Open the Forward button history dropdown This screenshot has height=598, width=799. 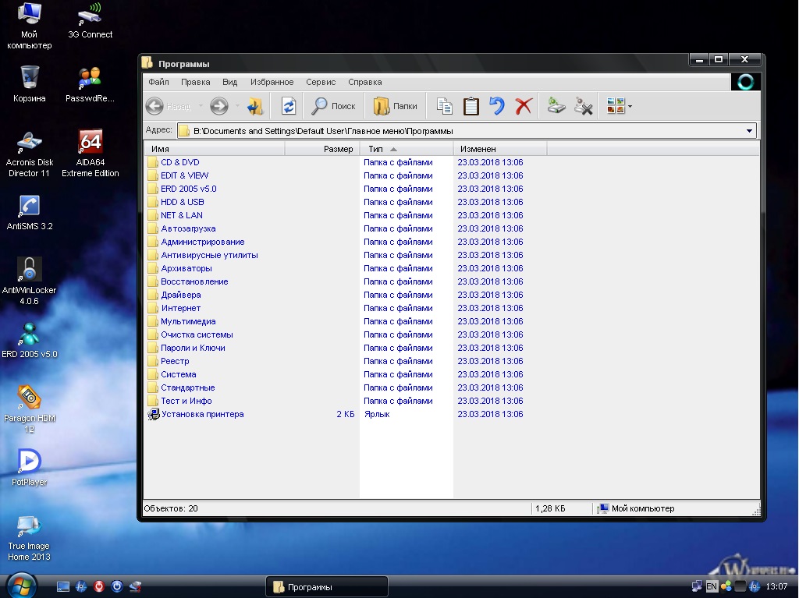click(x=236, y=106)
